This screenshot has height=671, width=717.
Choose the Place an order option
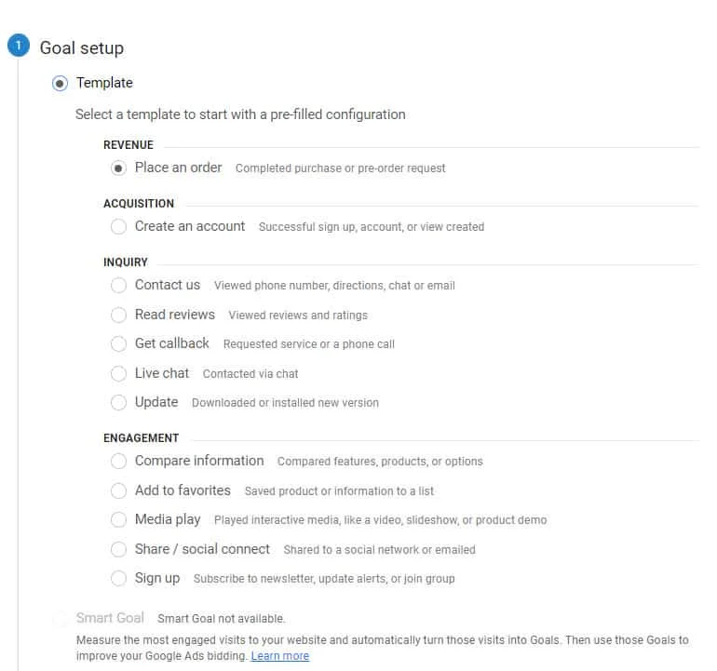pos(118,168)
